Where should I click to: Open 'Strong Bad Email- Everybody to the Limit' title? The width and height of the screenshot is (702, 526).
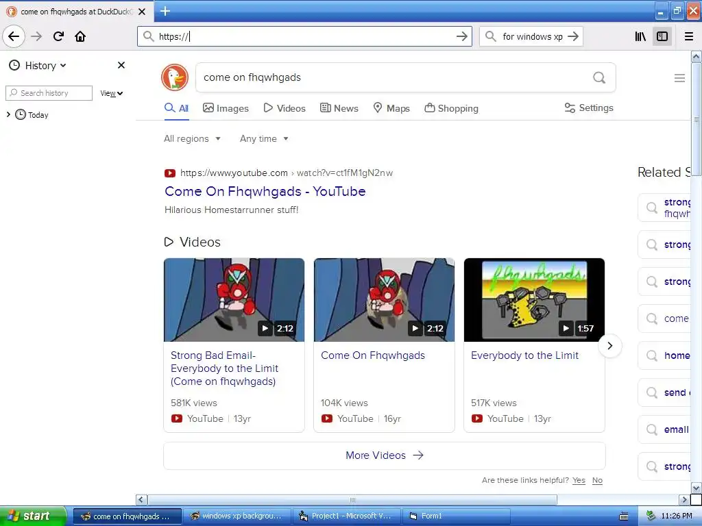(224, 368)
